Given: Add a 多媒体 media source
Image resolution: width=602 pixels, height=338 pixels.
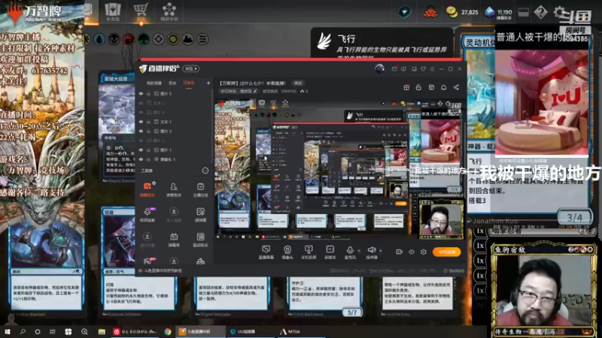Looking at the screenshot, I should tap(330, 252).
